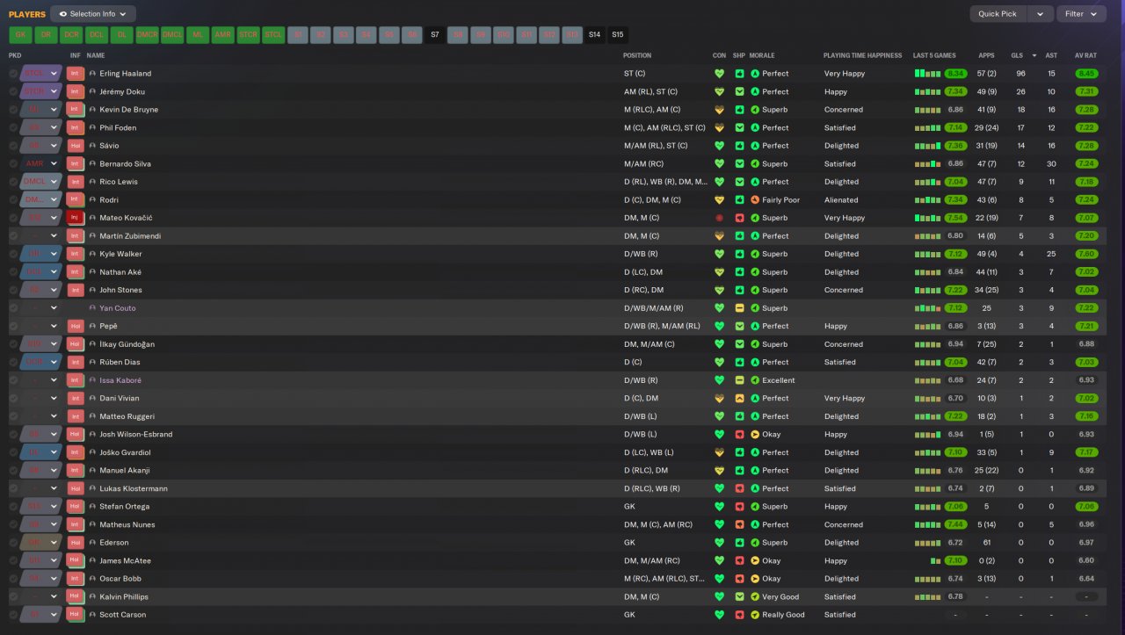Open Kevin De Bruyne's player profile link
Image resolution: width=1125 pixels, height=635 pixels.
[129, 110]
